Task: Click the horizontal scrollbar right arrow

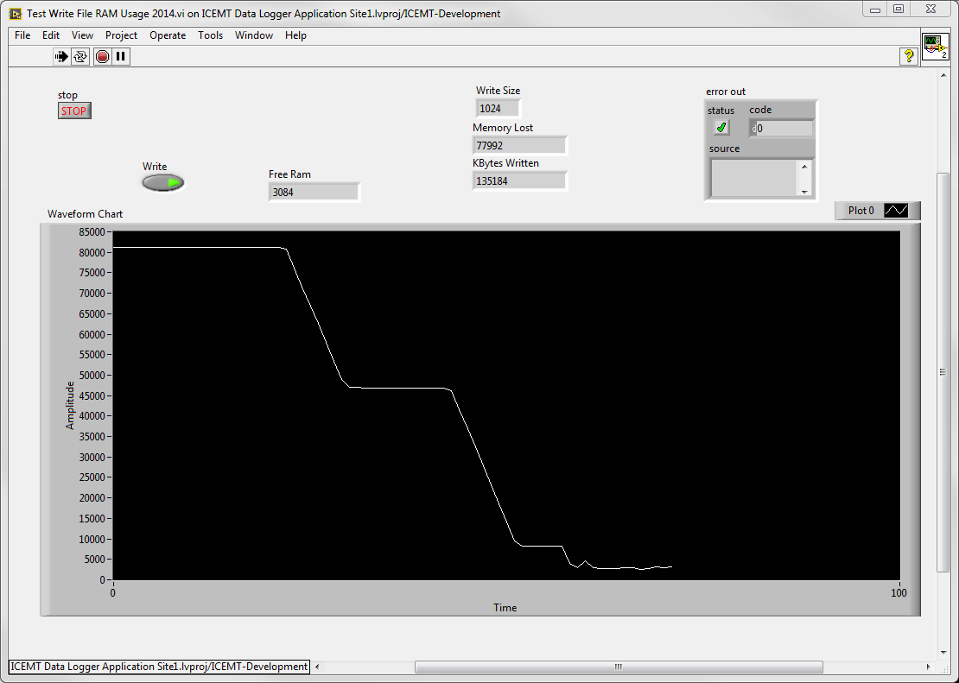Action: click(928, 667)
